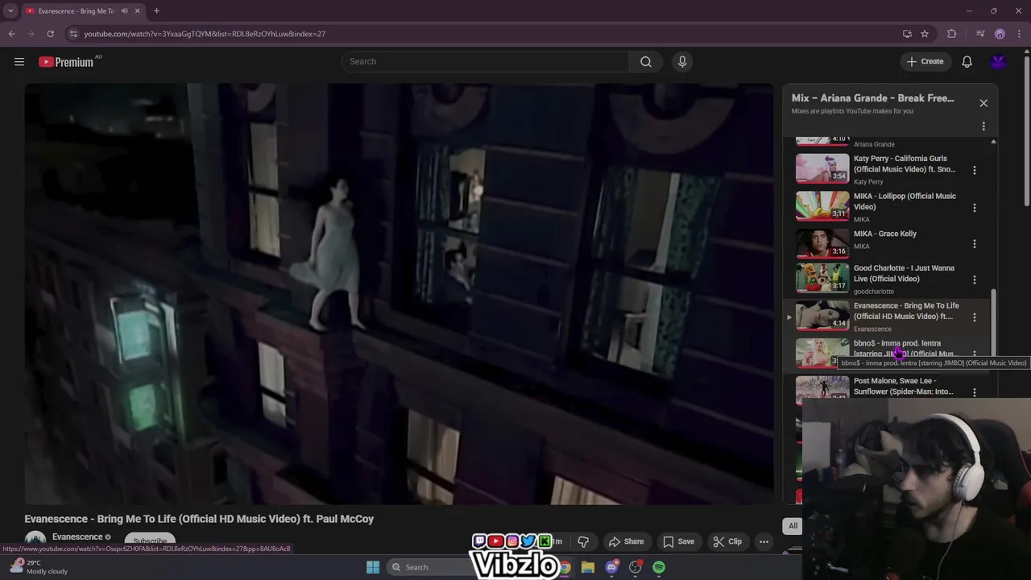The height and width of the screenshot is (580, 1031).
Task: Select the Evanescence thumbnail in playlist
Action: (822, 316)
